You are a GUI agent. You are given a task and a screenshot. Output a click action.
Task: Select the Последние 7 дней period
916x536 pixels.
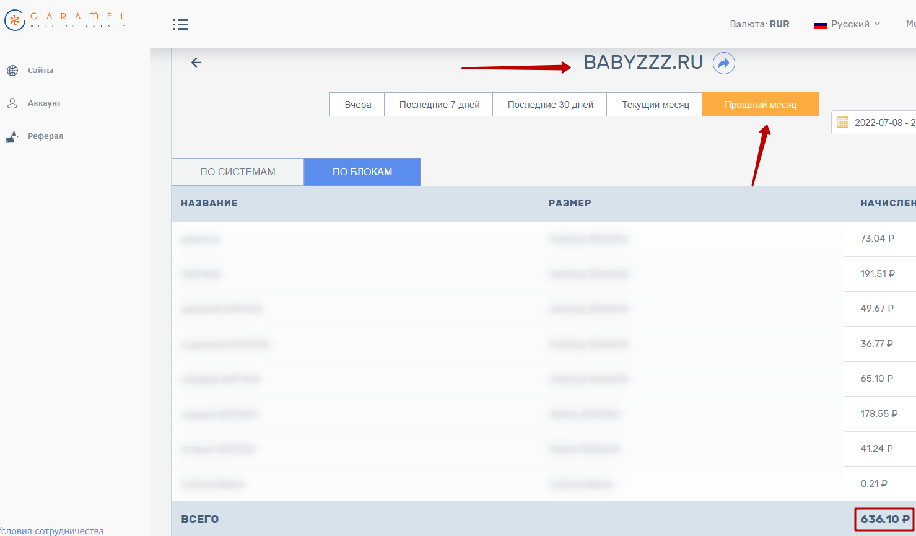click(439, 105)
